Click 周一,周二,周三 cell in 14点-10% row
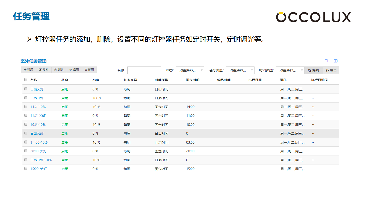Image resolution: width=365 pixels, height=205 pixels. pos(293,107)
